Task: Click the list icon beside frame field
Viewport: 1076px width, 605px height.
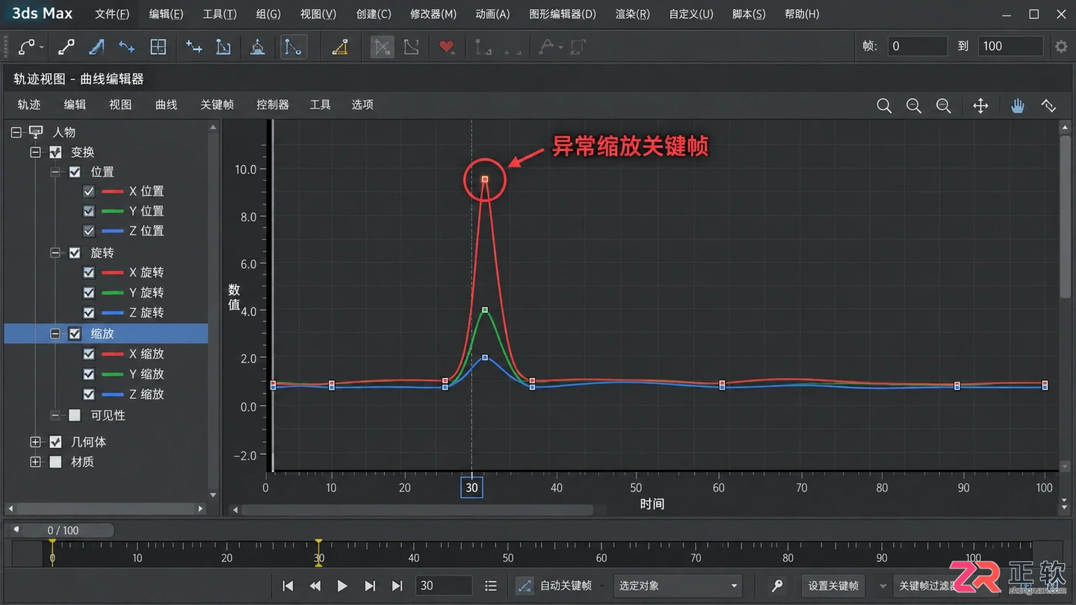Action: [x=491, y=586]
